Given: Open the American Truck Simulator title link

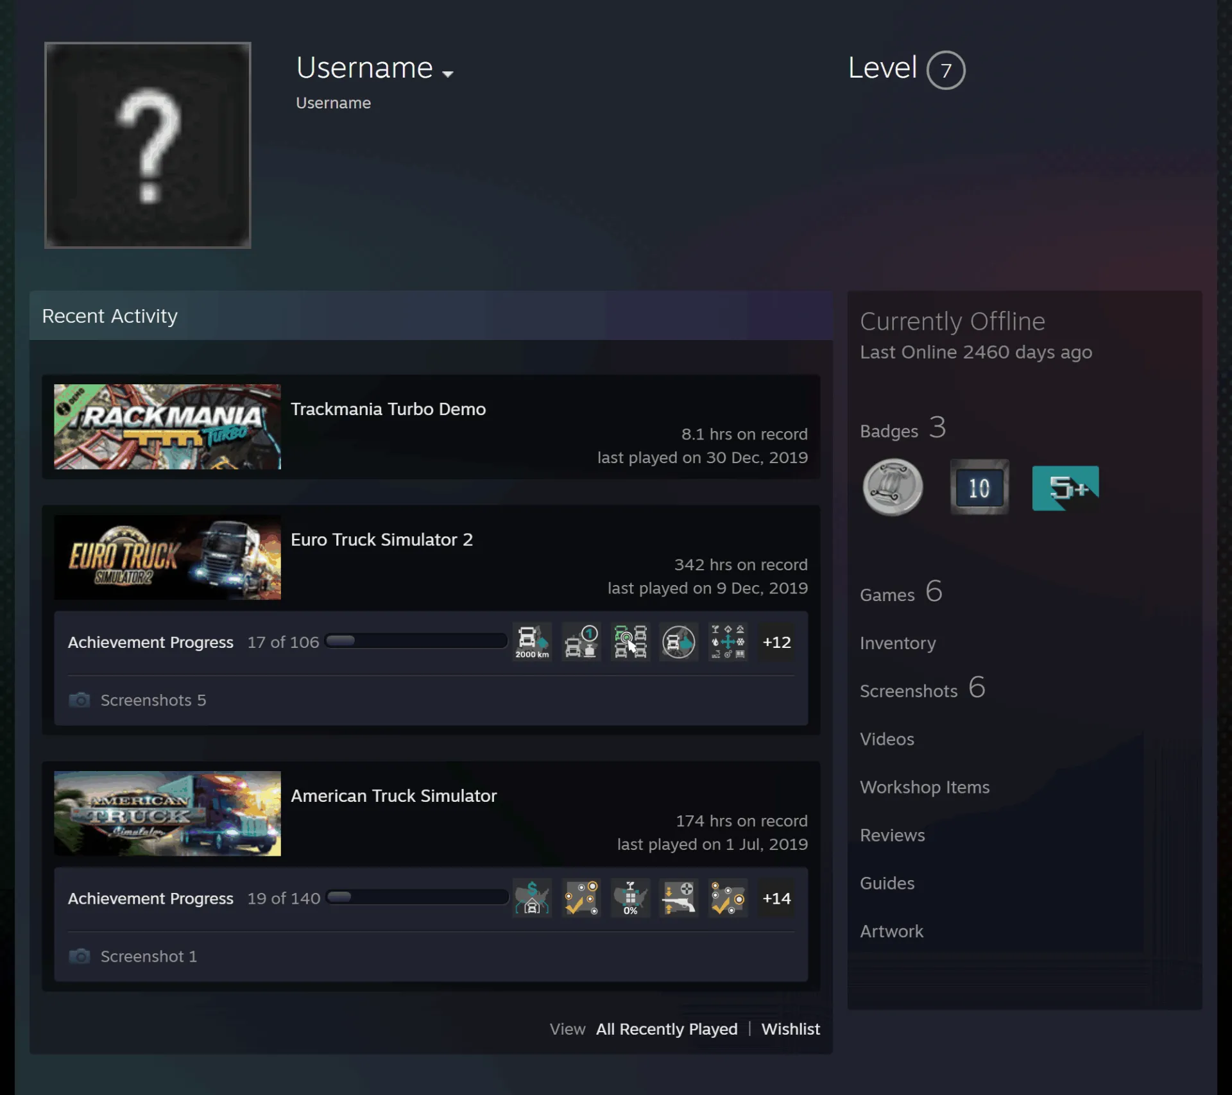Looking at the screenshot, I should (393, 795).
